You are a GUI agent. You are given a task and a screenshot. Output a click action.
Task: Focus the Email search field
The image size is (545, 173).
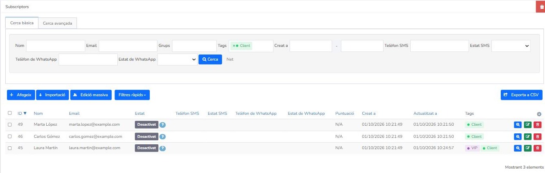coord(128,46)
